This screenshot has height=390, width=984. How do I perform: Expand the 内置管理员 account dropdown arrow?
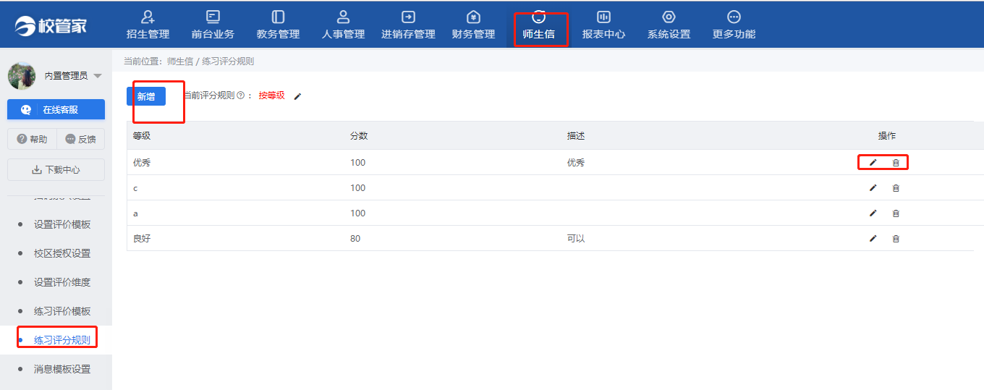pos(98,76)
